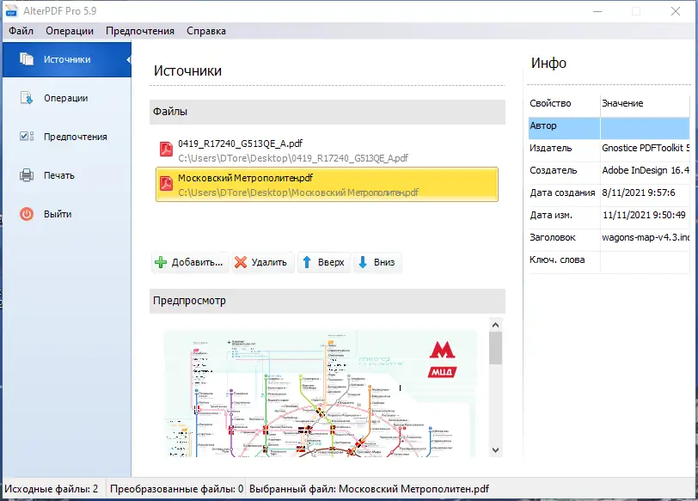Select the Источники sidebar label

point(67,59)
